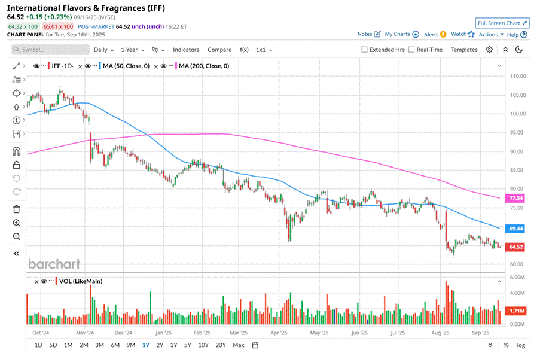This screenshot has width=540, height=356.
Task: Enable the Real-Time checkbox
Action: click(x=411, y=49)
